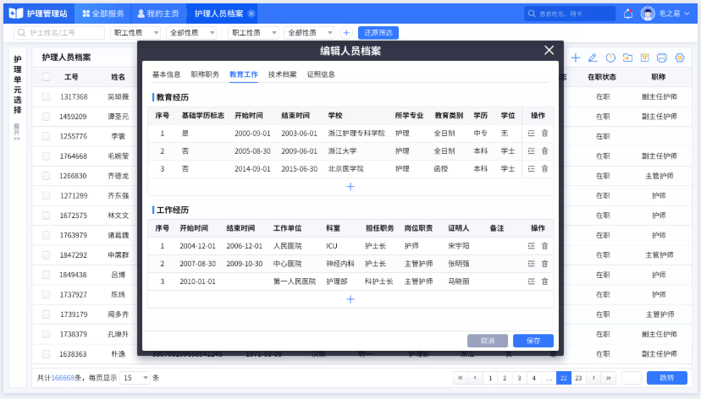701x399 pixels.
Task: Open 我的主页 in top navigation
Action: 157,14
